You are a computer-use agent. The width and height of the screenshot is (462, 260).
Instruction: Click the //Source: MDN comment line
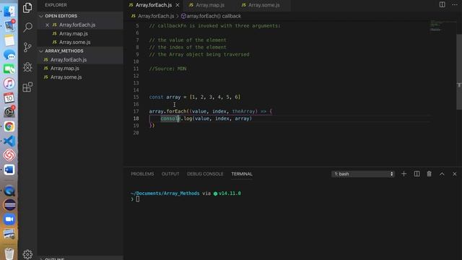(x=167, y=69)
